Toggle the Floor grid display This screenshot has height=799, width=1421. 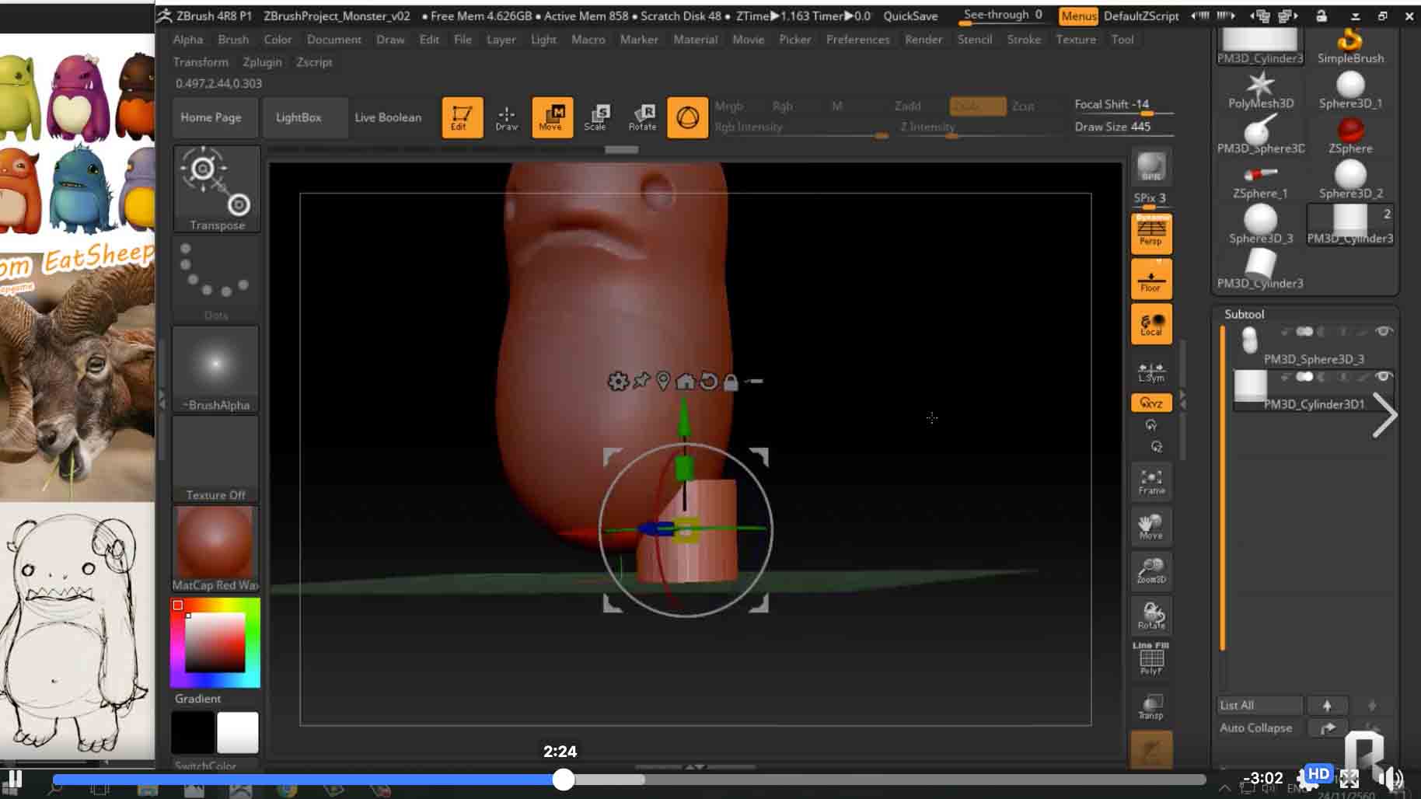pos(1151,279)
